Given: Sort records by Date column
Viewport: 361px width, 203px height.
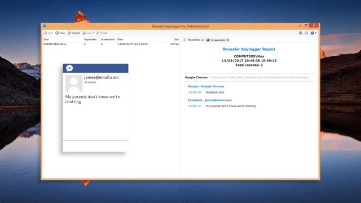Looking at the screenshot, I should coord(120,39).
